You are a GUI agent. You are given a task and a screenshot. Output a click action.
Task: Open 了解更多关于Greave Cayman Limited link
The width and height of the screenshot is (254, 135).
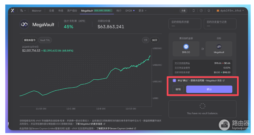click(x=116, y=128)
